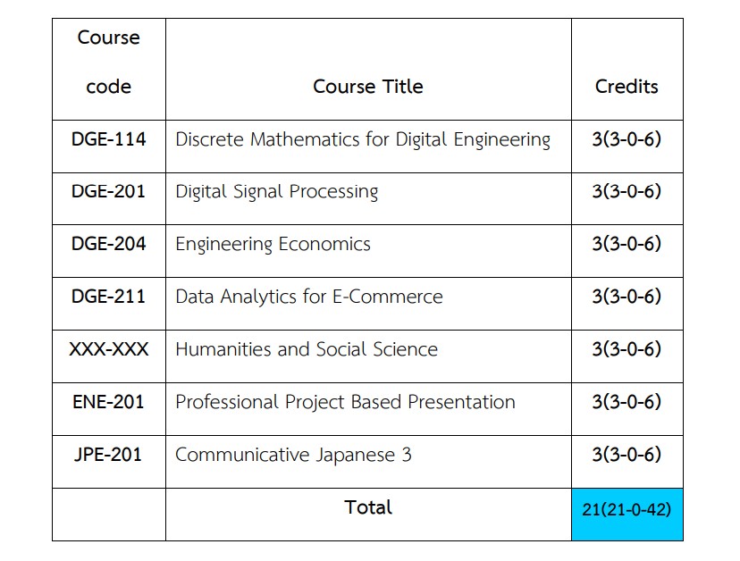Click the credits cell for Engineering Economics
740x561 pixels.
click(x=626, y=244)
